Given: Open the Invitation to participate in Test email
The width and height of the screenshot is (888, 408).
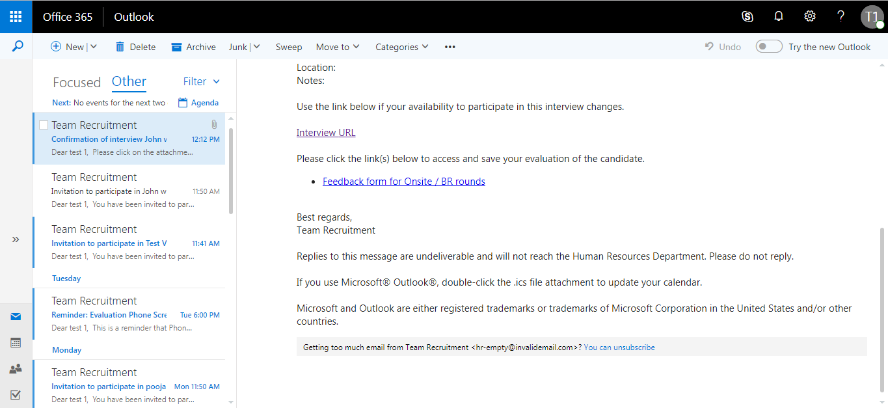Looking at the screenshot, I should (129, 242).
